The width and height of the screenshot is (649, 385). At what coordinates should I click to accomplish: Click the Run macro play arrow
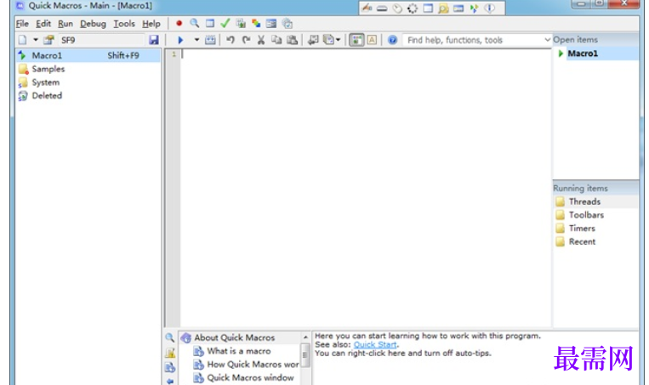(180, 40)
